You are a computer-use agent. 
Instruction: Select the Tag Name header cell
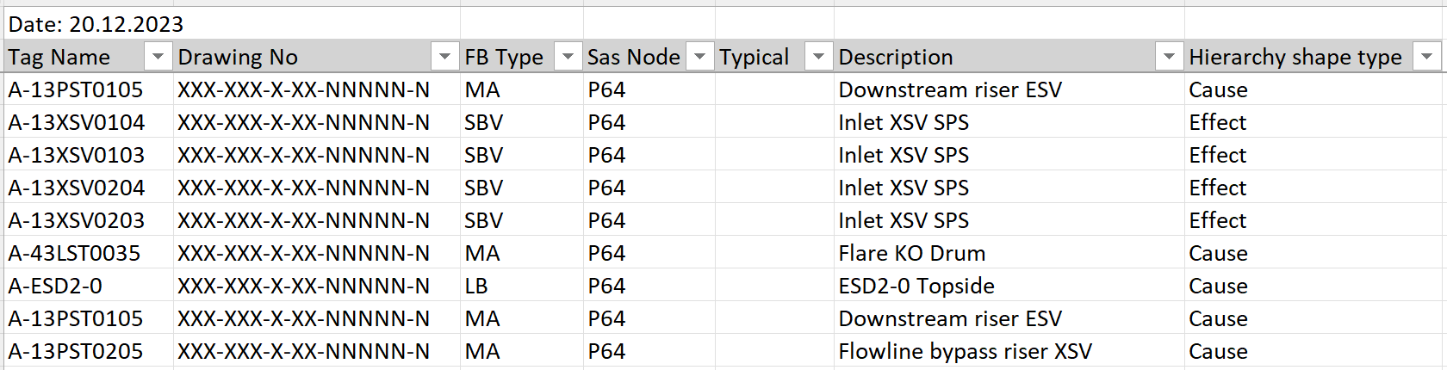tap(89, 57)
